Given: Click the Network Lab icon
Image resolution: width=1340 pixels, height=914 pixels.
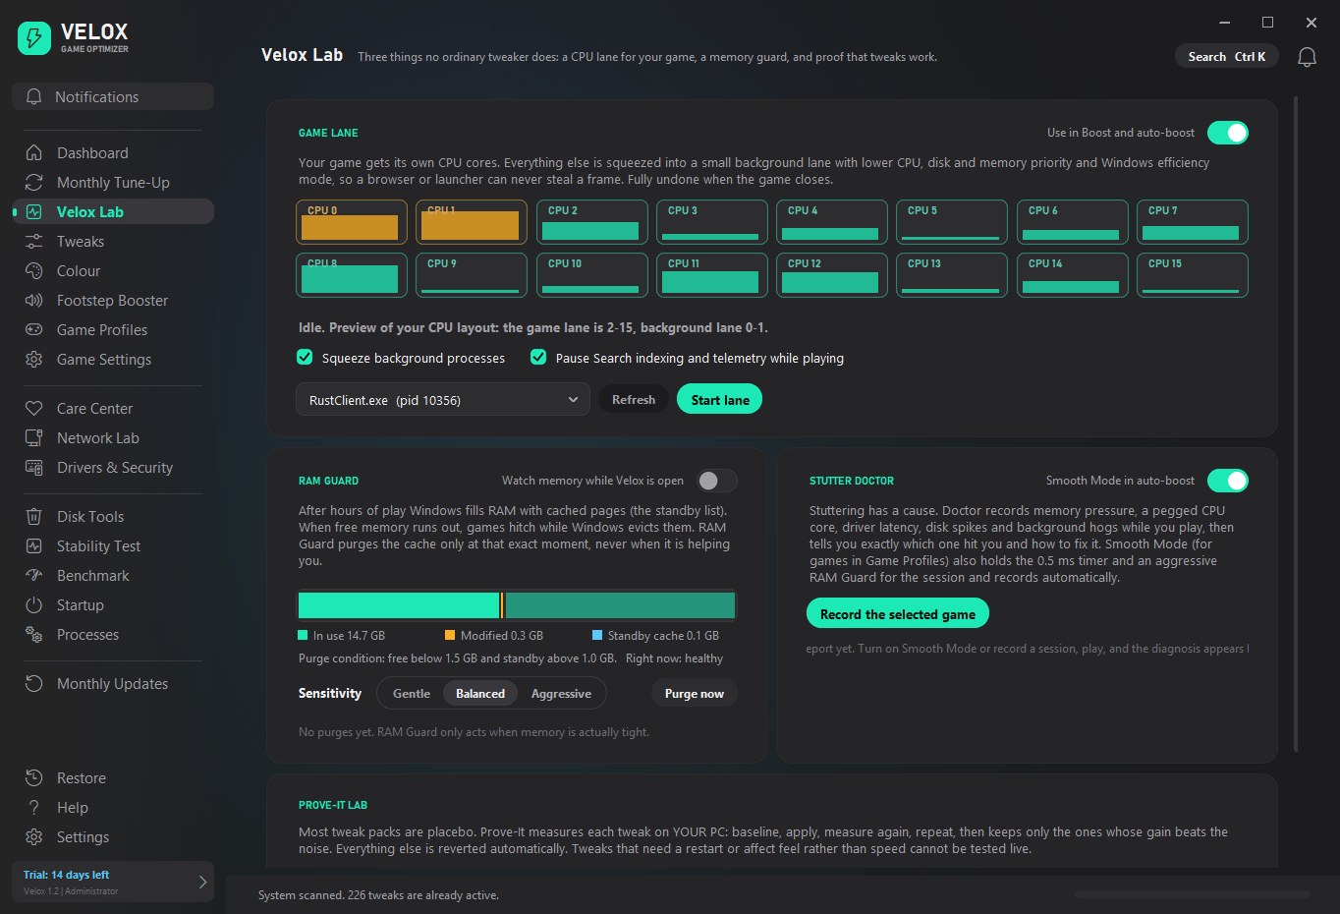Looking at the screenshot, I should pyautogui.click(x=34, y=438).
